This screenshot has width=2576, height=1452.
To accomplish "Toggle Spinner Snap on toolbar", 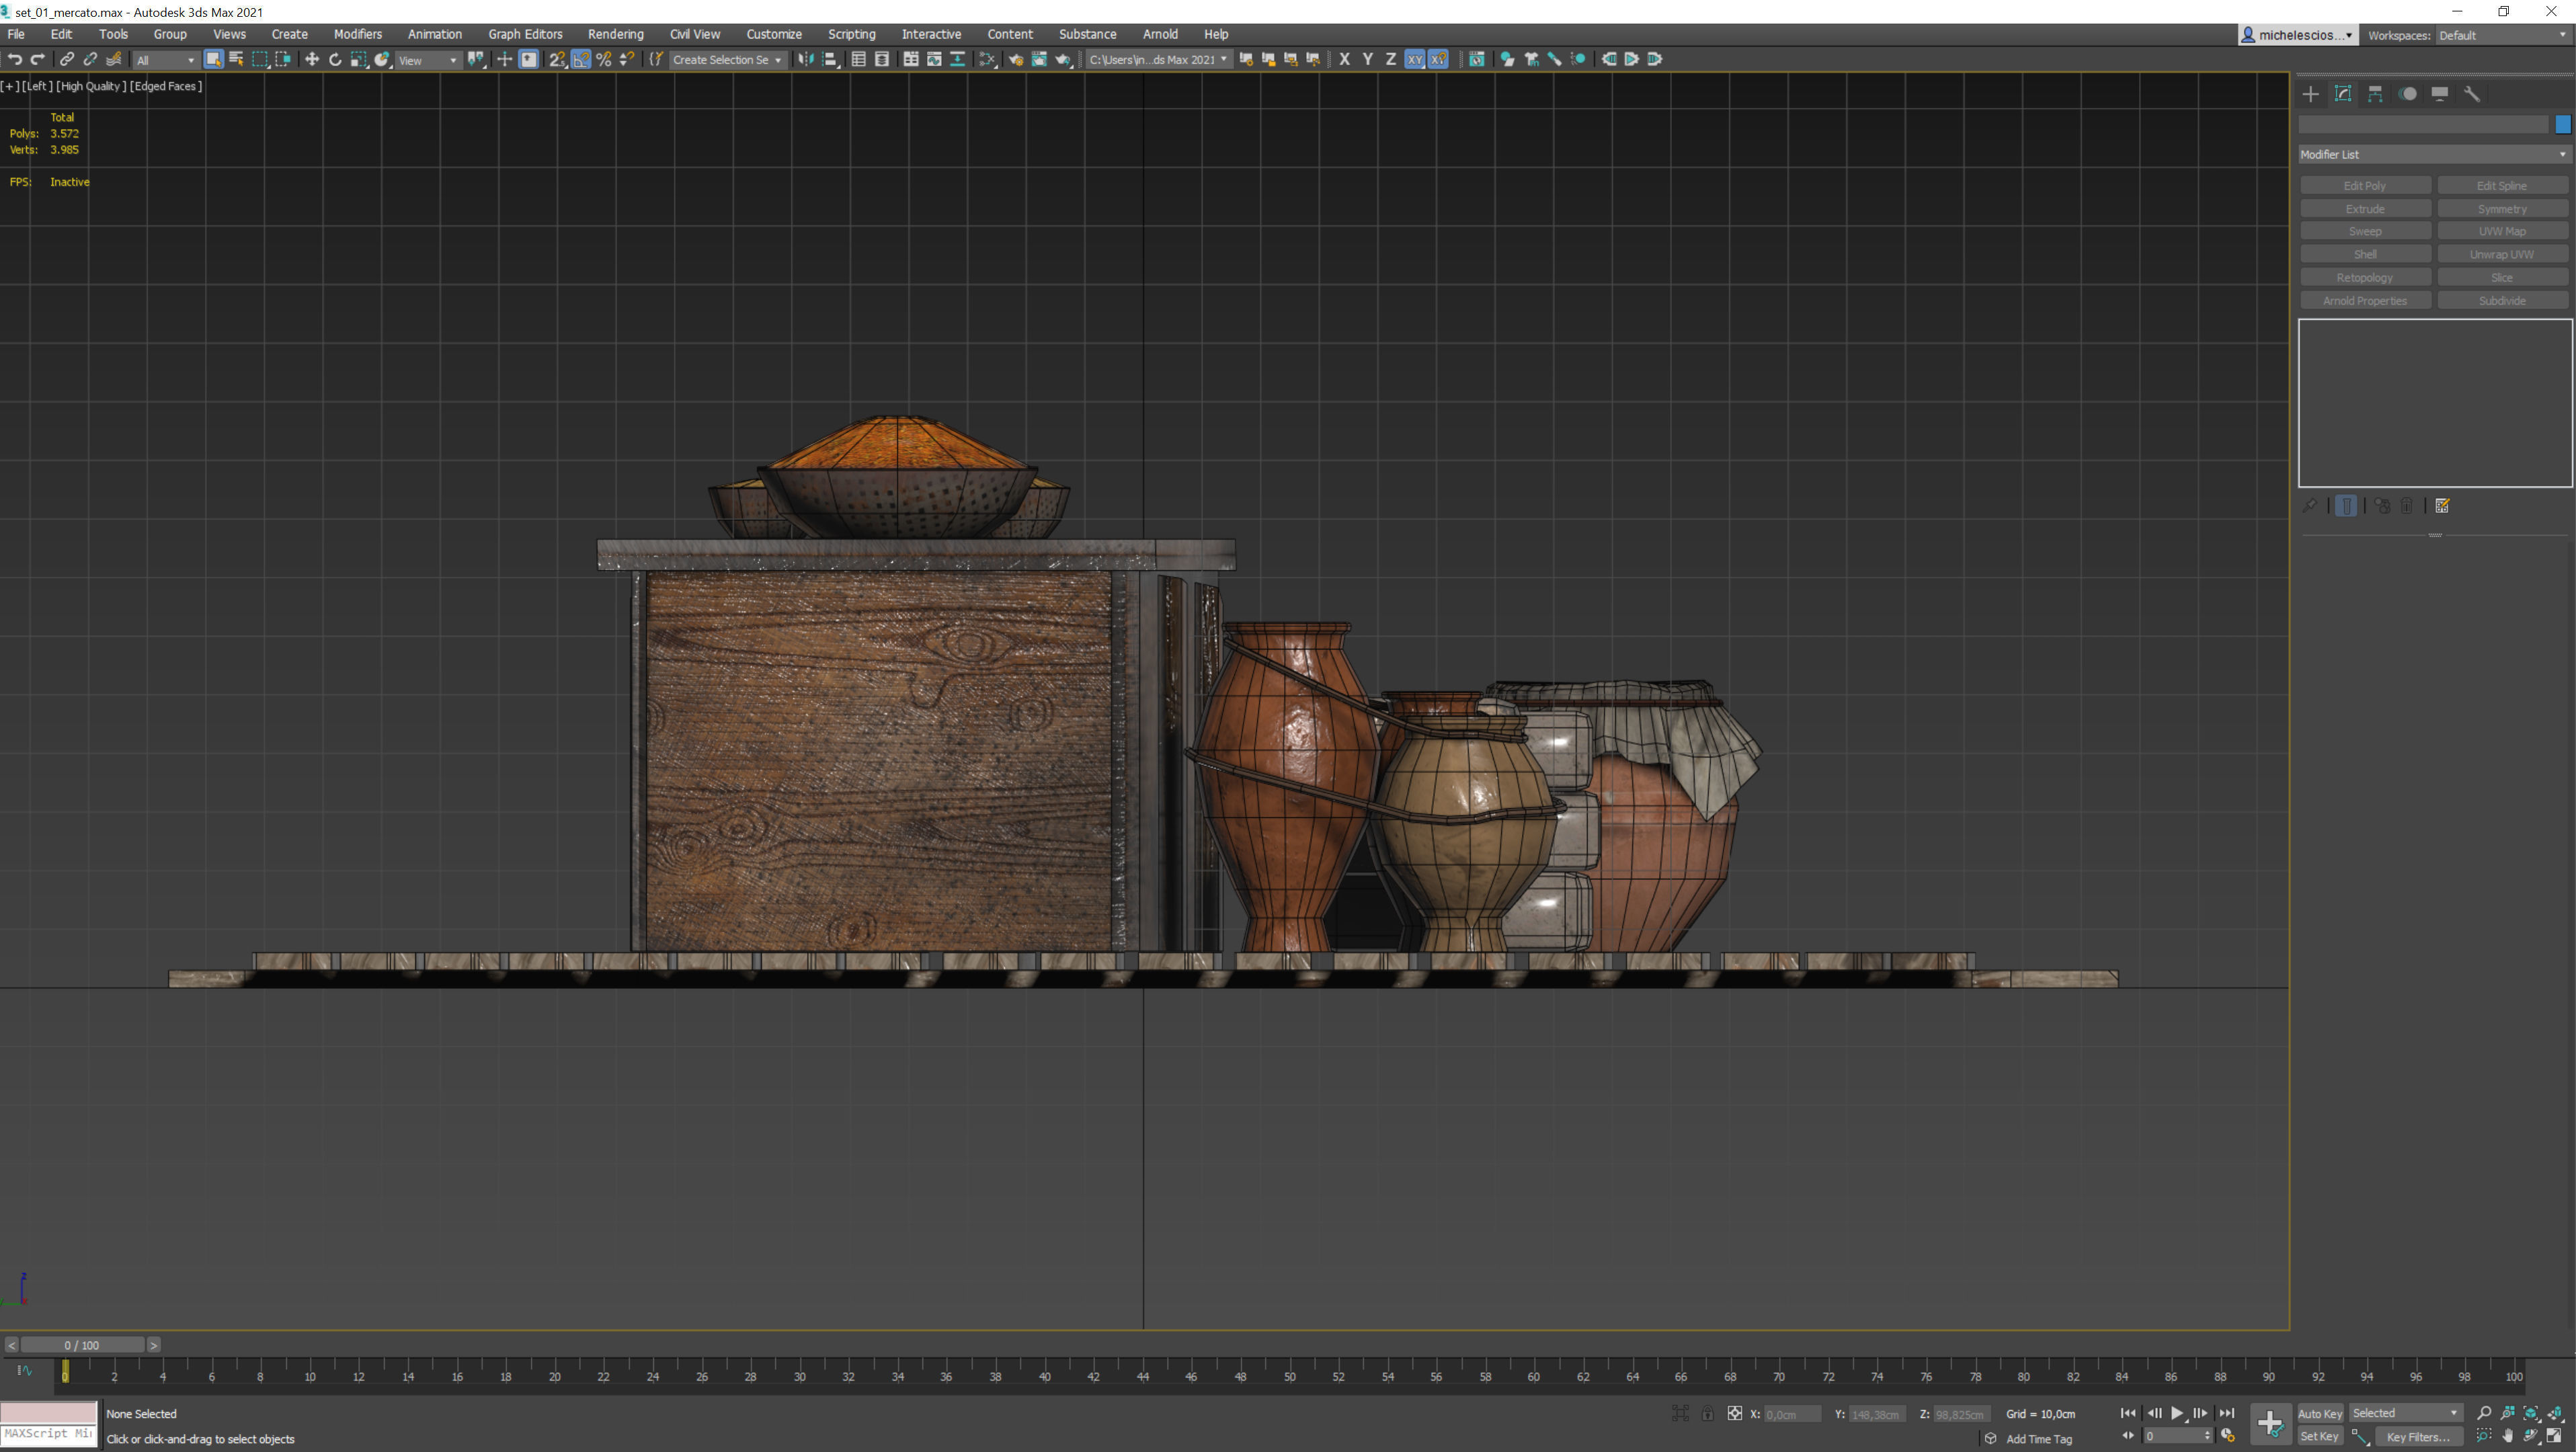I will coord(628,59).
